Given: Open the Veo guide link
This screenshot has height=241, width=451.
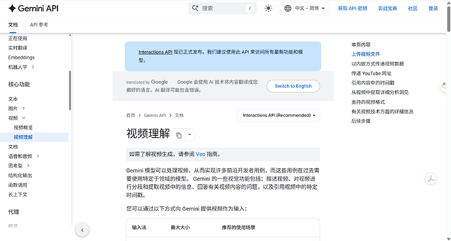Looking at the screenshot, I should click(201, 154).
